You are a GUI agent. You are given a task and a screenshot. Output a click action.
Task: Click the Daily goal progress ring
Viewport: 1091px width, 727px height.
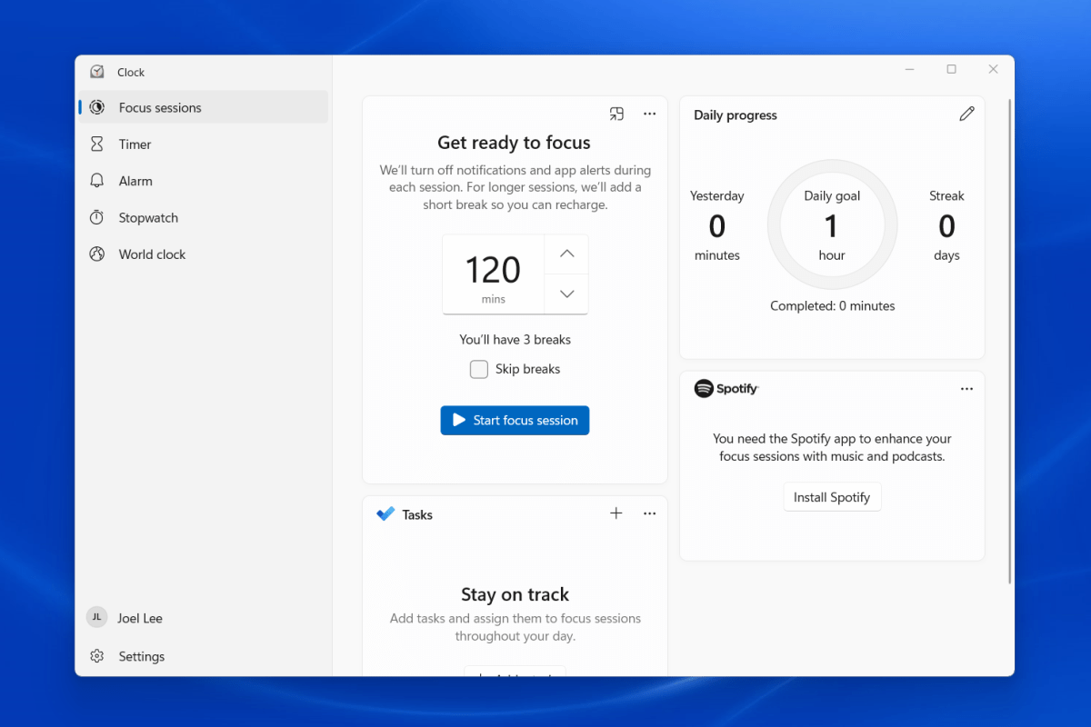click(832, 226)
